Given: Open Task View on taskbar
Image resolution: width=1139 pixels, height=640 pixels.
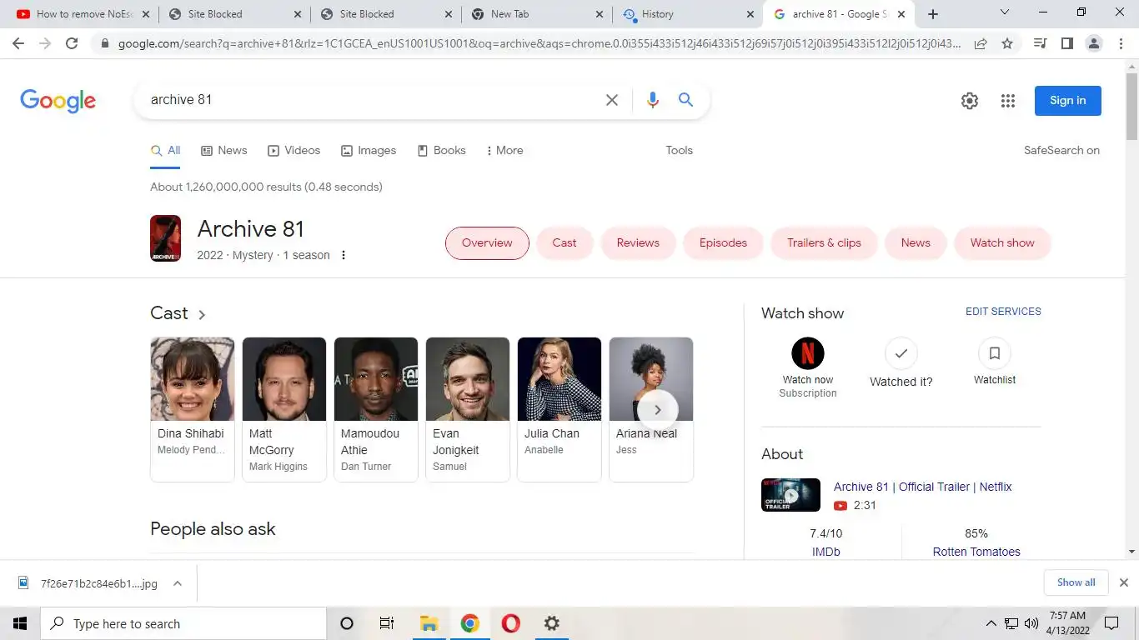Looking at the screenshot, I should pos(387,623).
